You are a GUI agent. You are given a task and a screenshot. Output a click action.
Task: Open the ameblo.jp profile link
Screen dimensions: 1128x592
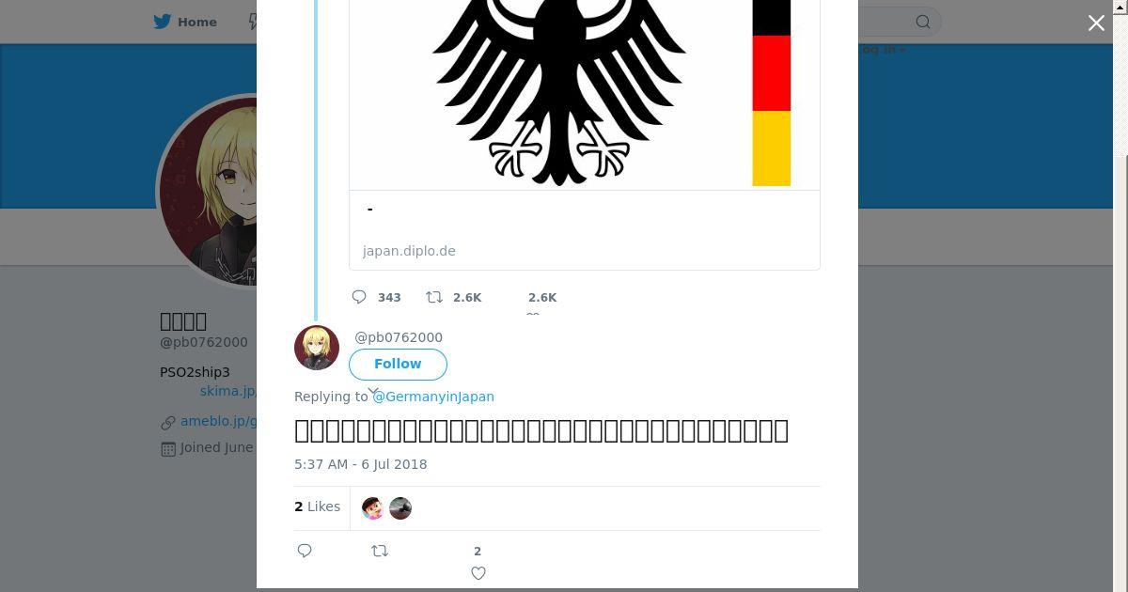(x=218, y=422)
